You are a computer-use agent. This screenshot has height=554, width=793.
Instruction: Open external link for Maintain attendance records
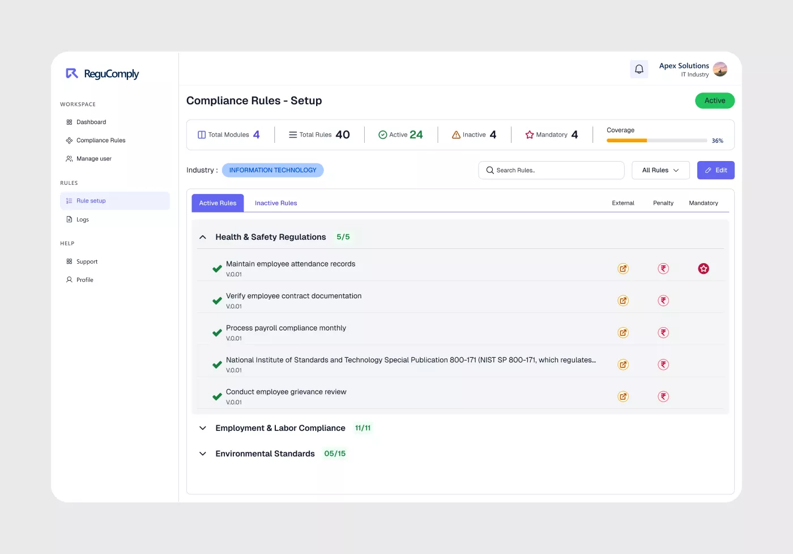click(623, 269)
